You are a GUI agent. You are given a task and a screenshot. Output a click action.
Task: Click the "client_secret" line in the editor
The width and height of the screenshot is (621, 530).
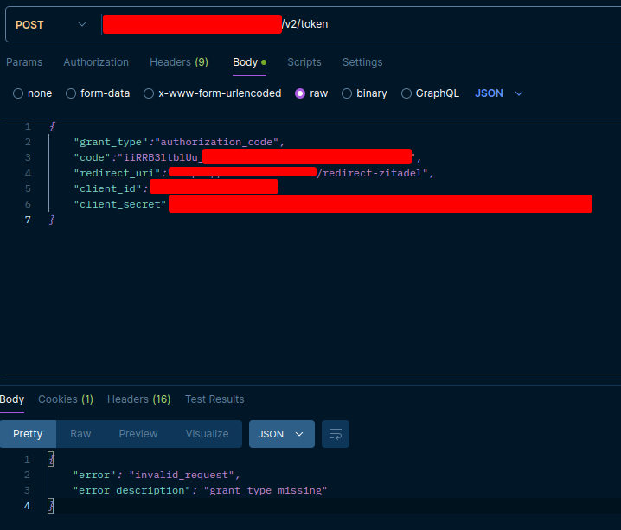coord(333,204)
